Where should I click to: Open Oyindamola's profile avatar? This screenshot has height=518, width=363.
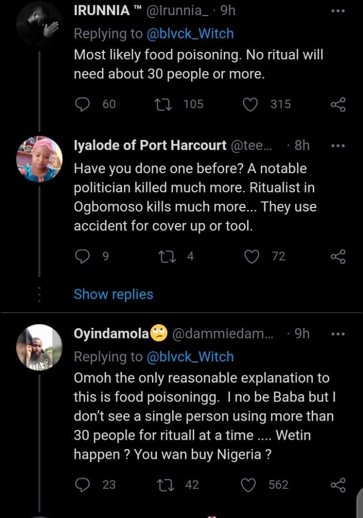point(39,347)
